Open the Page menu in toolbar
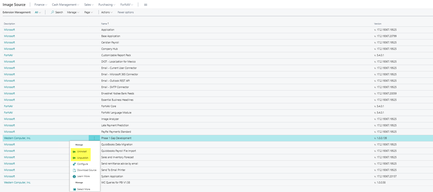The image size is (433, 192). [x=88, y=12]
